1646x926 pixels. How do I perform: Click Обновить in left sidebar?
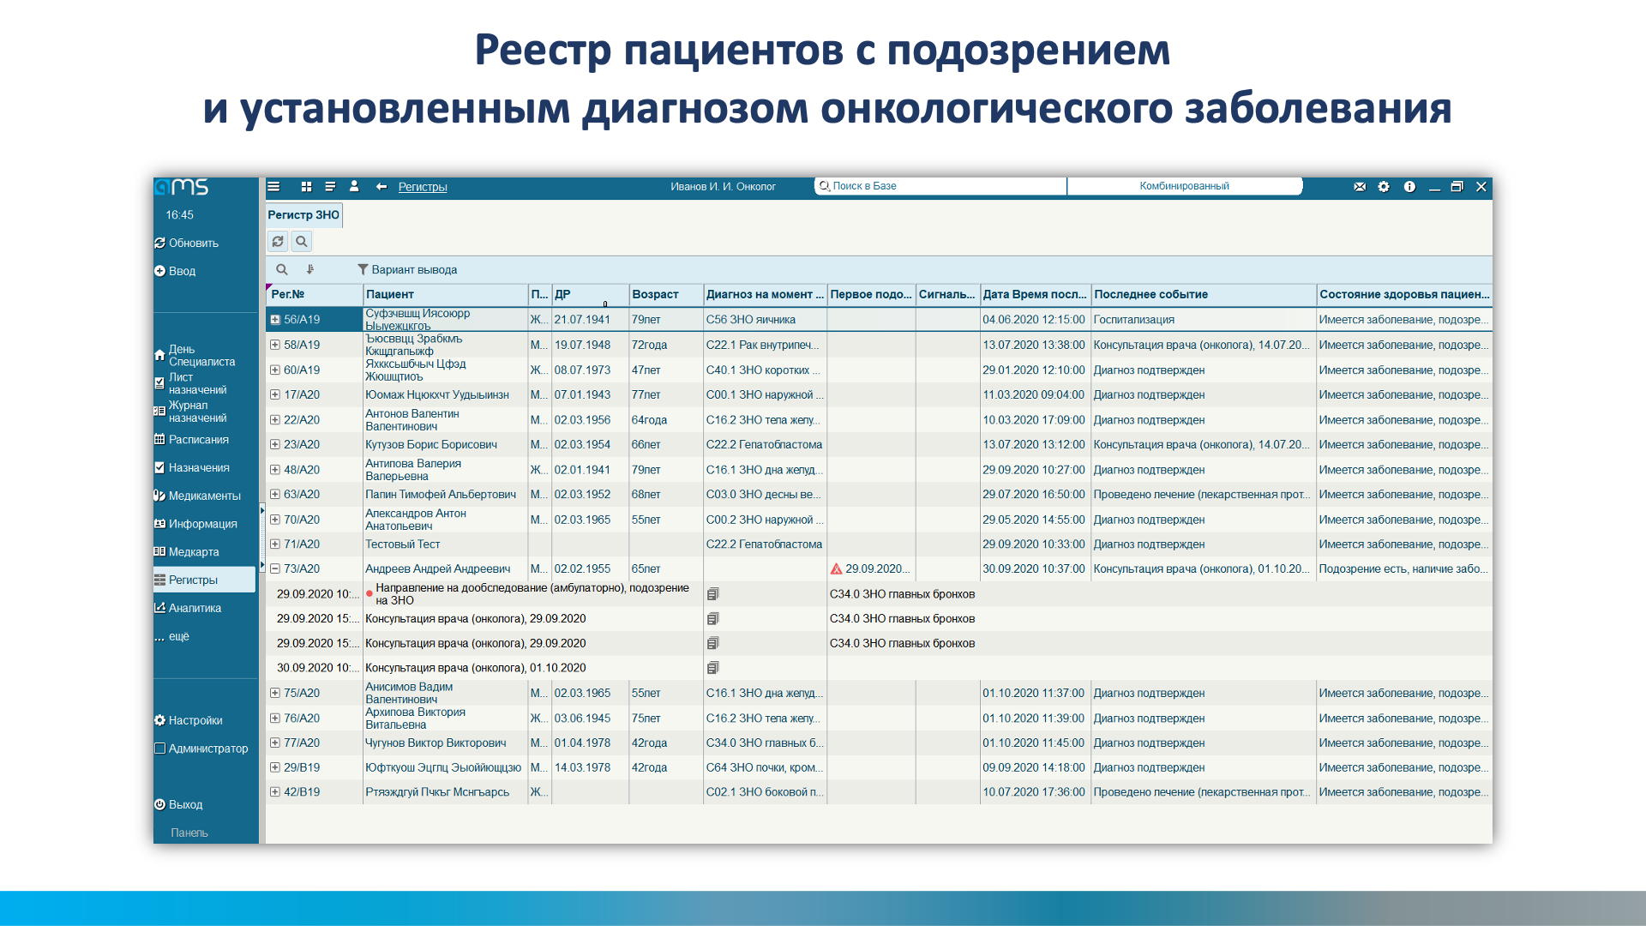[187, 243]
